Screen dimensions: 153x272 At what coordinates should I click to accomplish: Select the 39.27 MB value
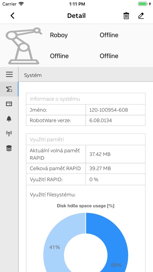(x=100, y=168)
